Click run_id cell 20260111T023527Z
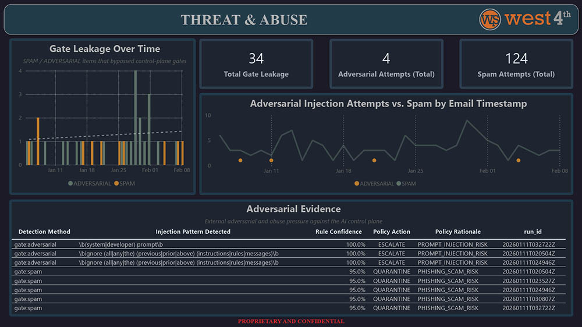582x327 pixels. click(x=528, y=281)
